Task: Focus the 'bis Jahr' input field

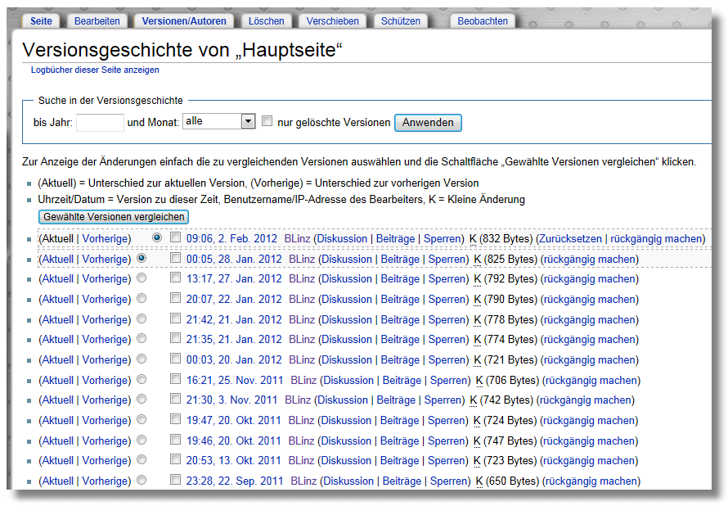Action: coord(100,122)
